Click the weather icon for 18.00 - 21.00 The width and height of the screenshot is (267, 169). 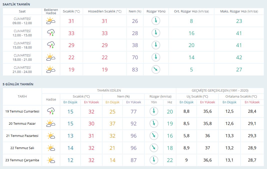click(x=51, y=57)
